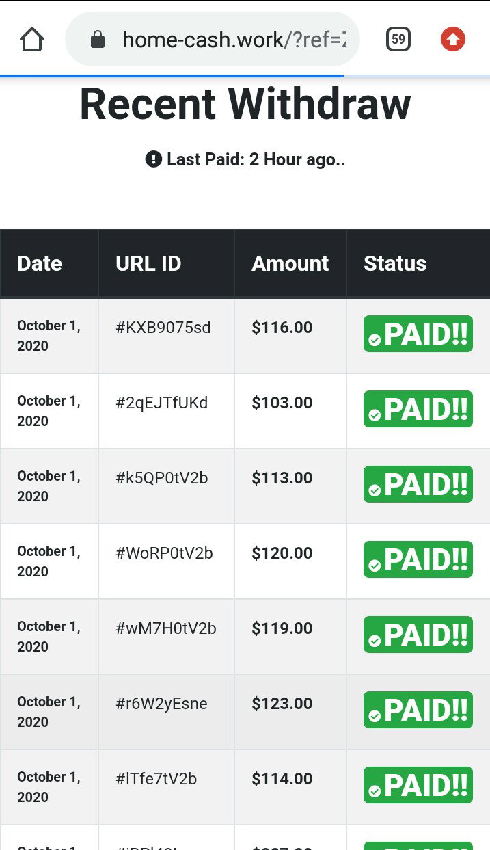Select the Status column header

pos(395,263)
